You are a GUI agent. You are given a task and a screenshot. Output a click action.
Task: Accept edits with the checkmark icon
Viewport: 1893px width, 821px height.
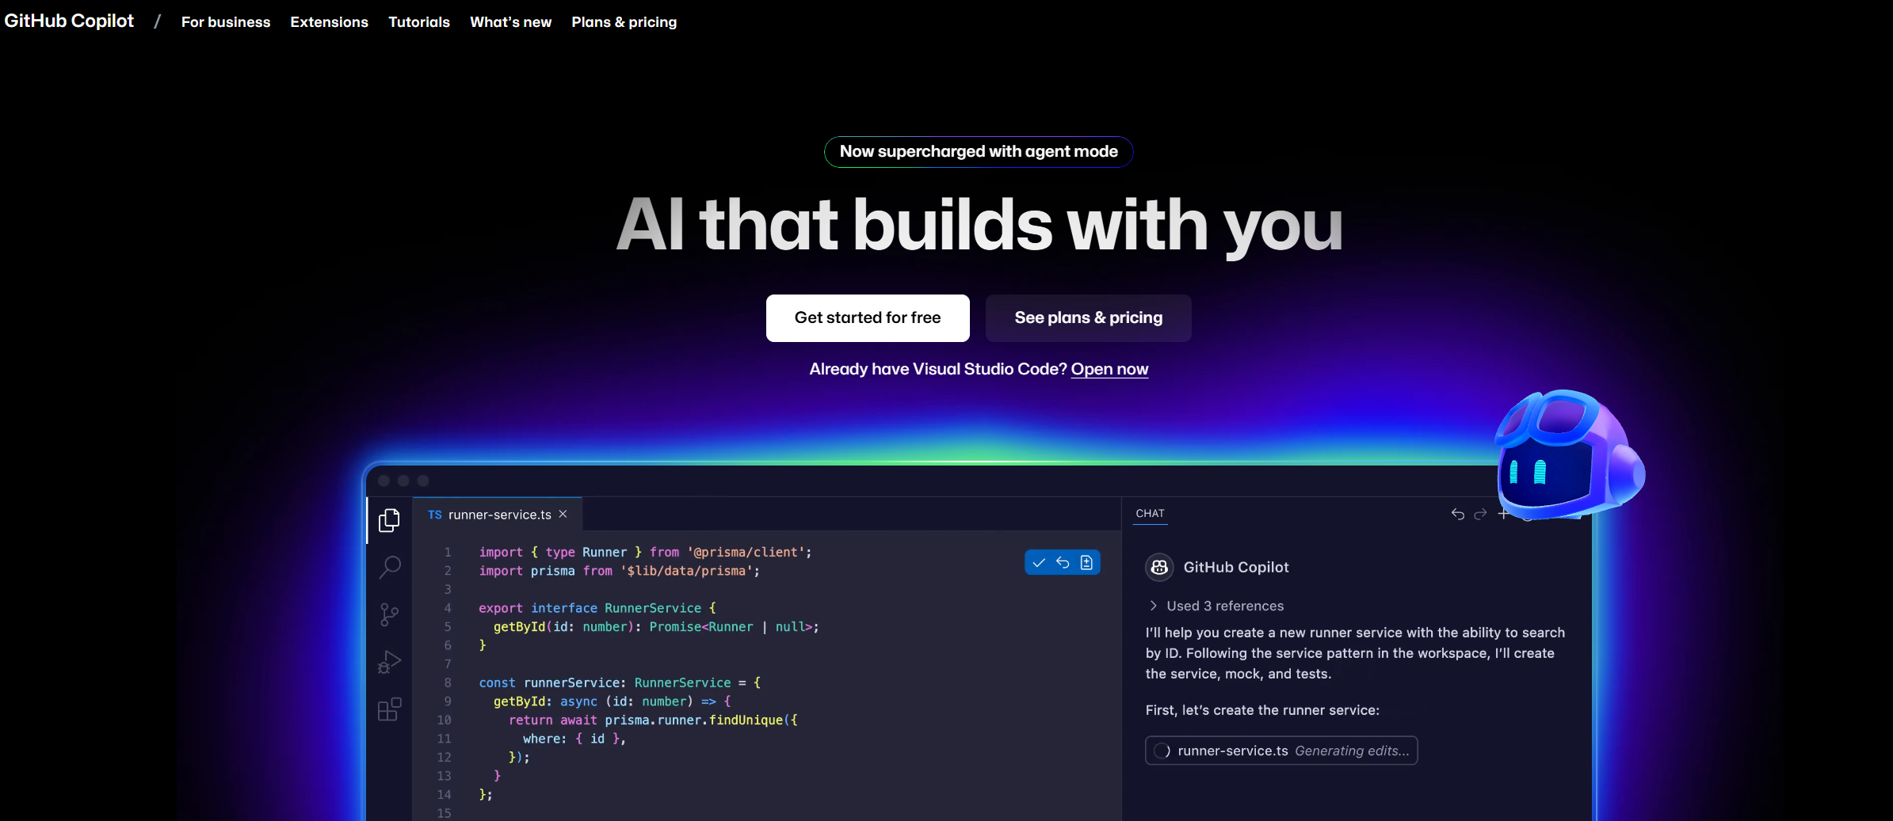(x=1039, y=563)
